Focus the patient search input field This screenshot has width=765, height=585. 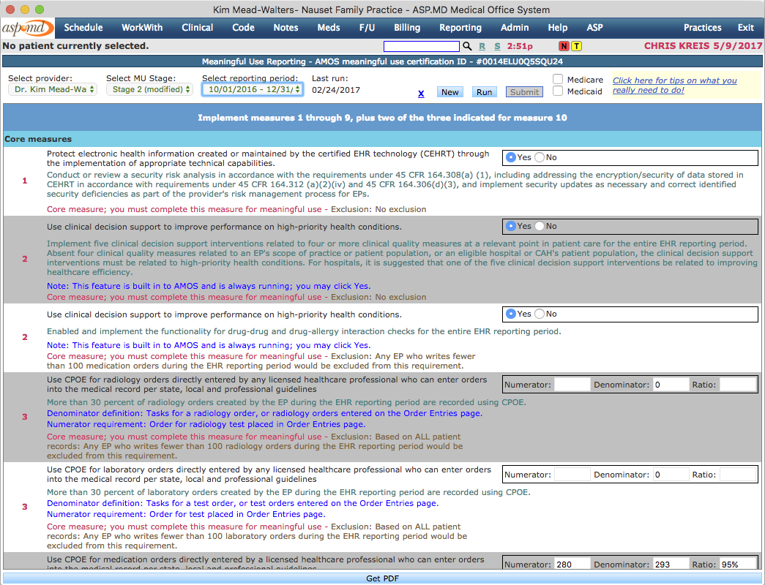[x=422, y=46]
